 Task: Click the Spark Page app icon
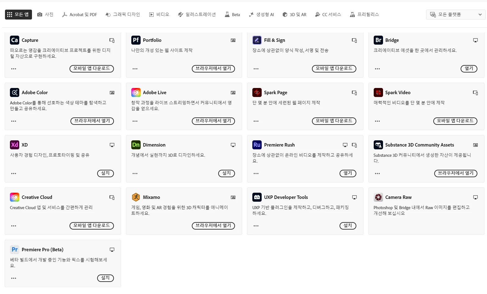pos(257,92)
